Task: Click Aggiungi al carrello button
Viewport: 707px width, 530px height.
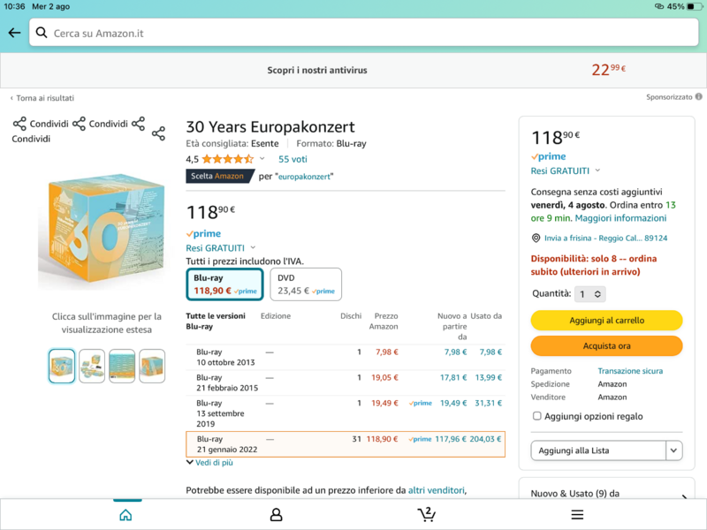Action: (606, 320)
